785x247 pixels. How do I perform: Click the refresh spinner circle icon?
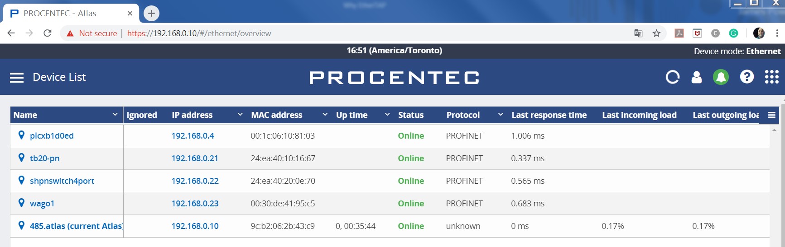pos(673,77)
